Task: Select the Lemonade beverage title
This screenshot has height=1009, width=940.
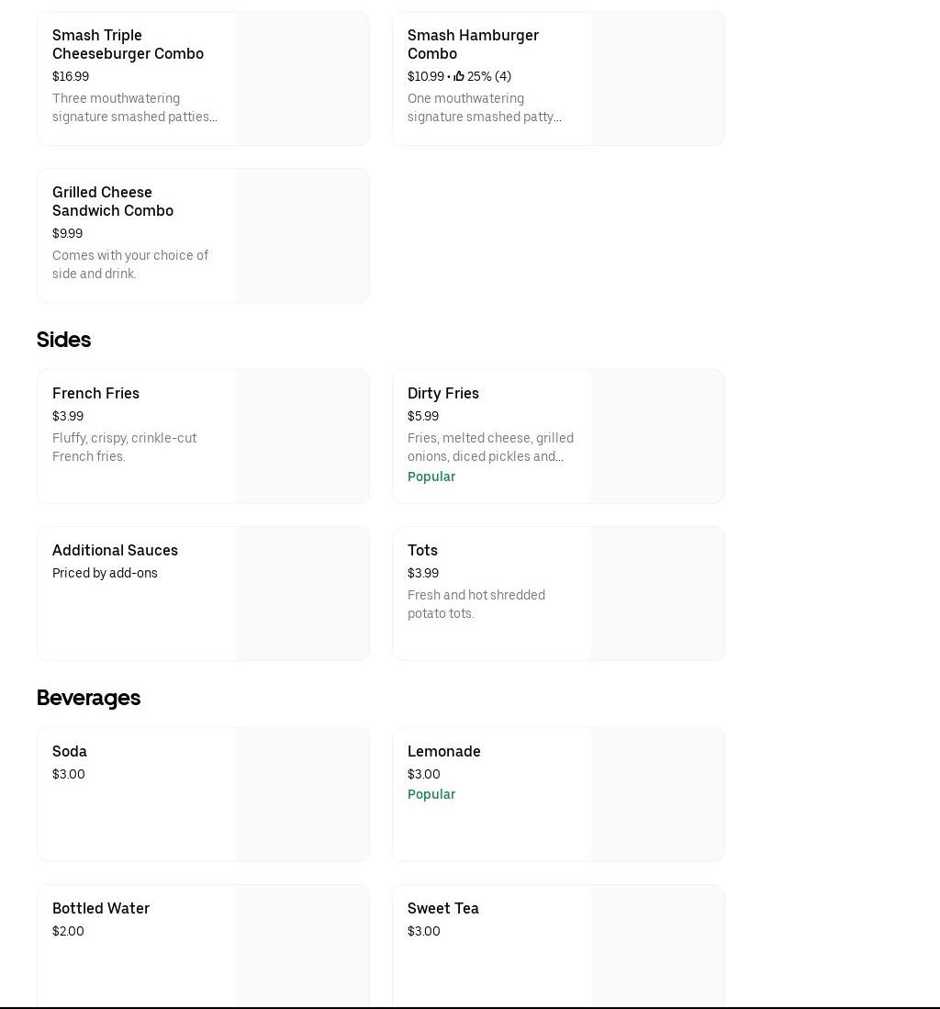Action: click(444, 751)
